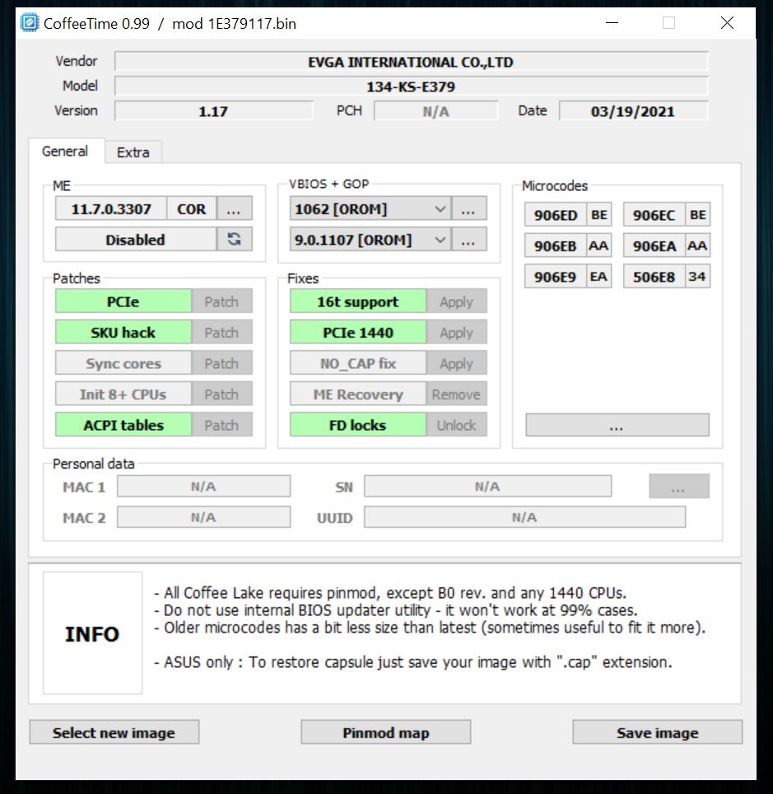This screenshot has height=794, width=773.
Task: Click the green FD locks status label
Action: 358,425
